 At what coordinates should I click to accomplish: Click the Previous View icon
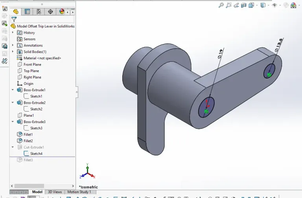[236, 5]
